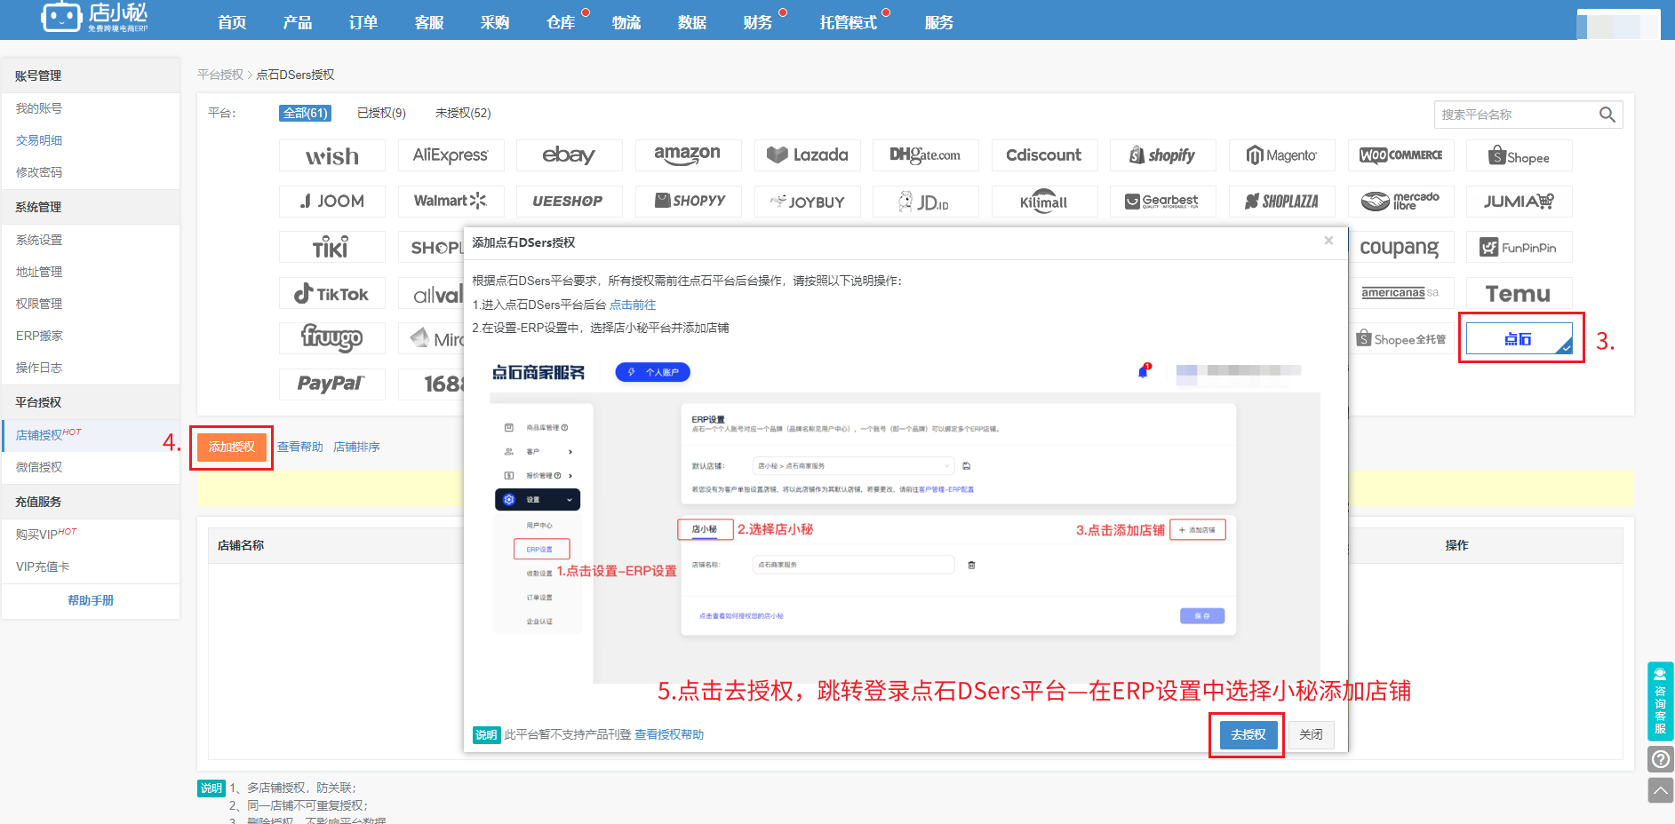Select the FunPinPin platform logo

(x=1519, y=247)
